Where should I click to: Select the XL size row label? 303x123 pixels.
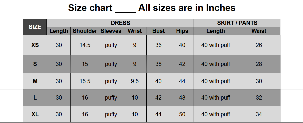point(35,114)
